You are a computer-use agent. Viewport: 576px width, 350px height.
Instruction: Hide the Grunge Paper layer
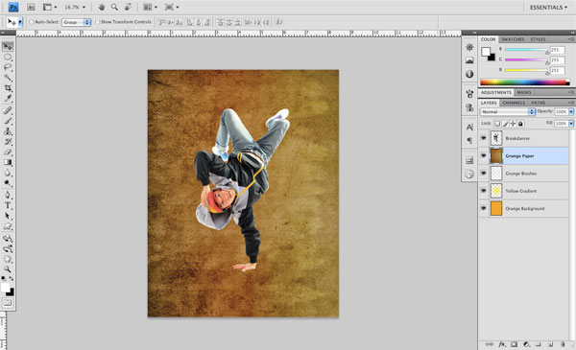pyautogui.click(x=484, y=155)
